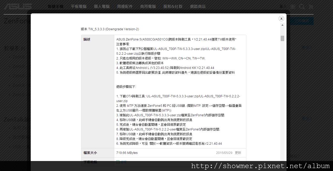Open the 個人電腦 menu
The width and height of the screenshot is (333, 171).
coord(102,7)
